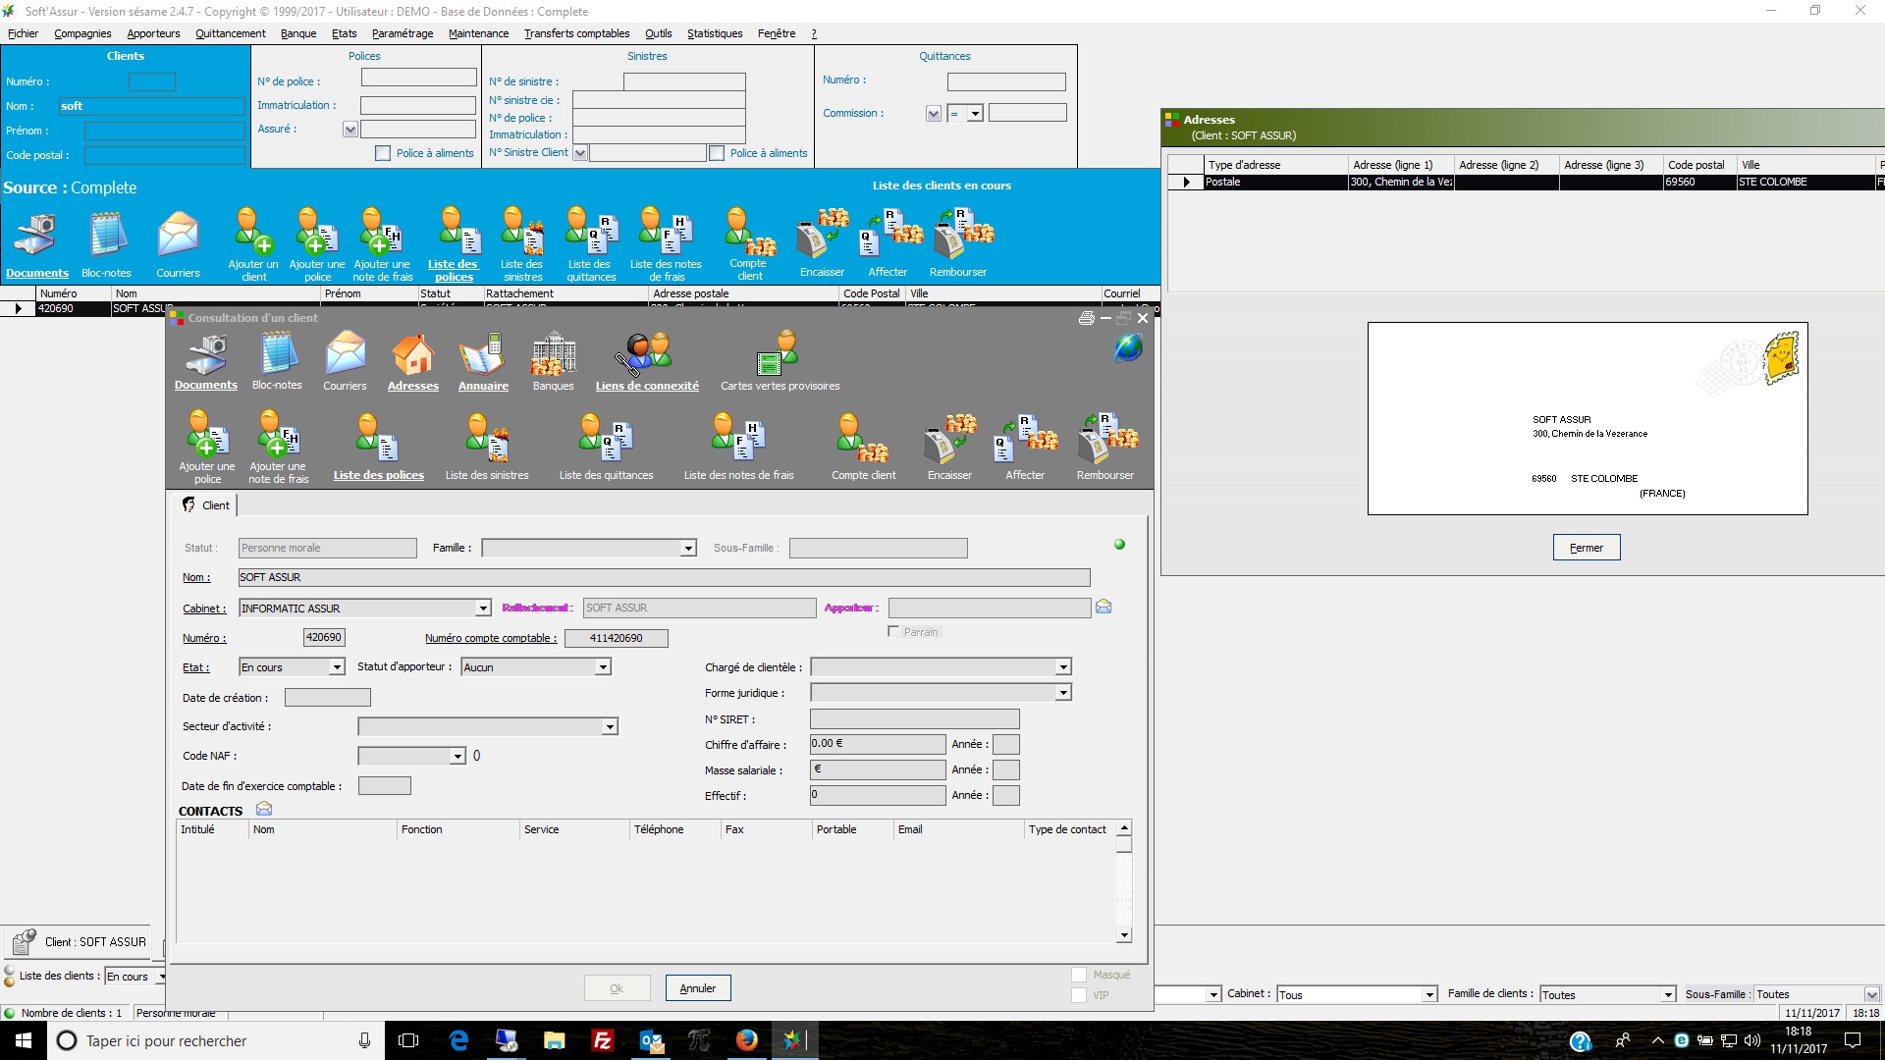Image resolution: width=1885 pixels, height=1060 pixels.
Task: Toggle the Masqué checkbox
Action: pyautogui.click(x=1079, y=975)
